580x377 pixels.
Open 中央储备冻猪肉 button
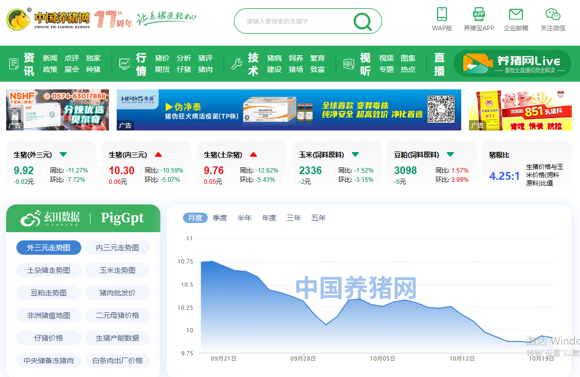click(x=49, y=361)
